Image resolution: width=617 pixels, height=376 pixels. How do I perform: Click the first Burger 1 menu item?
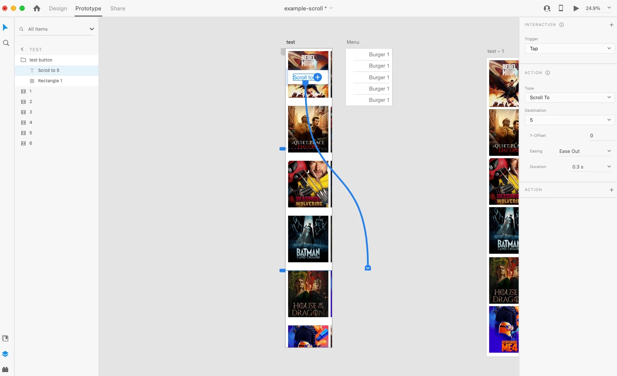tap(379, 55)
